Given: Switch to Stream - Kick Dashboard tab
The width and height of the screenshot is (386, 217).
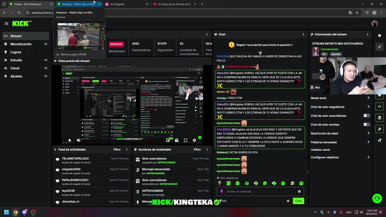Looking at the screenshot, I should click(31, 4).
